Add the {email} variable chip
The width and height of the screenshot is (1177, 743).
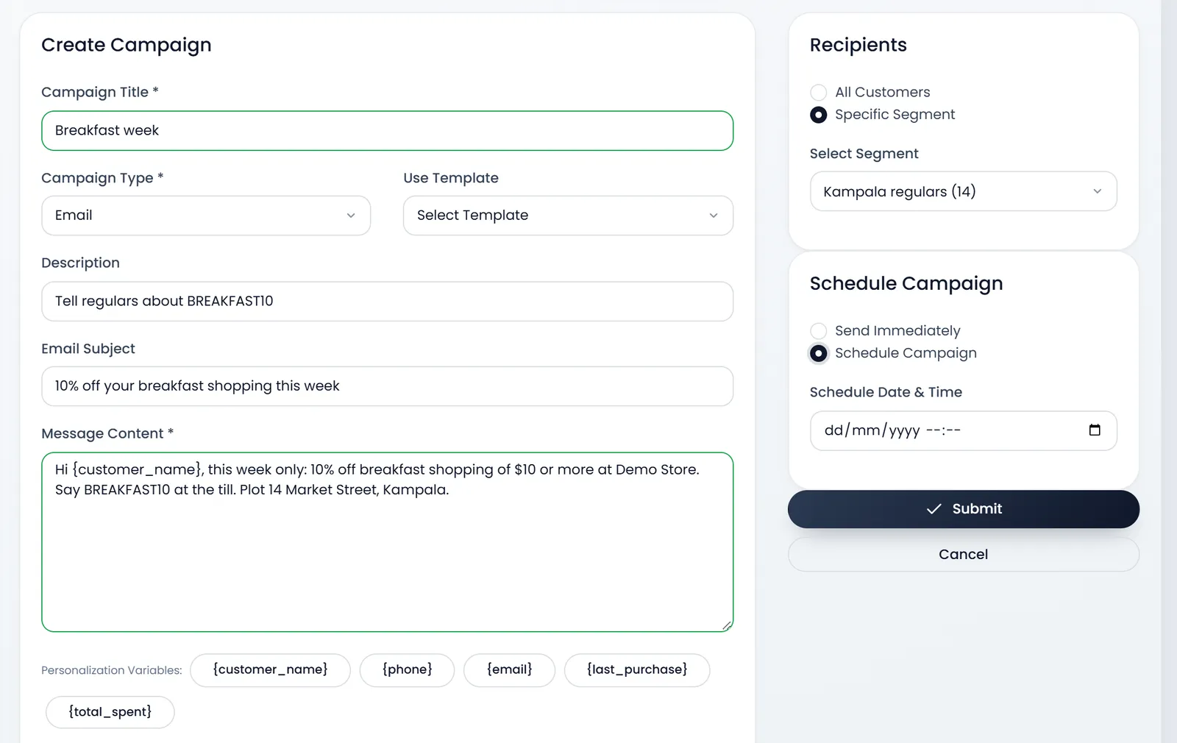(509, 670)
